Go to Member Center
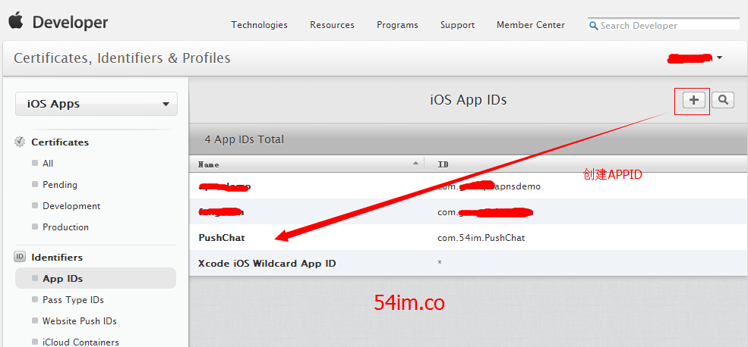748x347 pixels. click(531, 25)
